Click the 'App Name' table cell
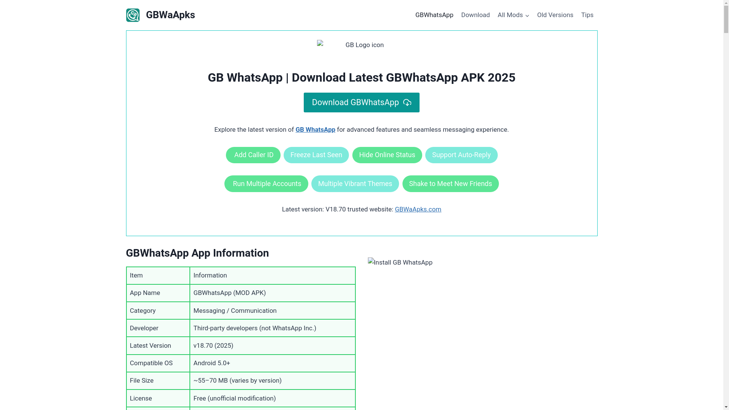Image resolution: width=729 pixels, height=410 pixels. click(158, 293)
